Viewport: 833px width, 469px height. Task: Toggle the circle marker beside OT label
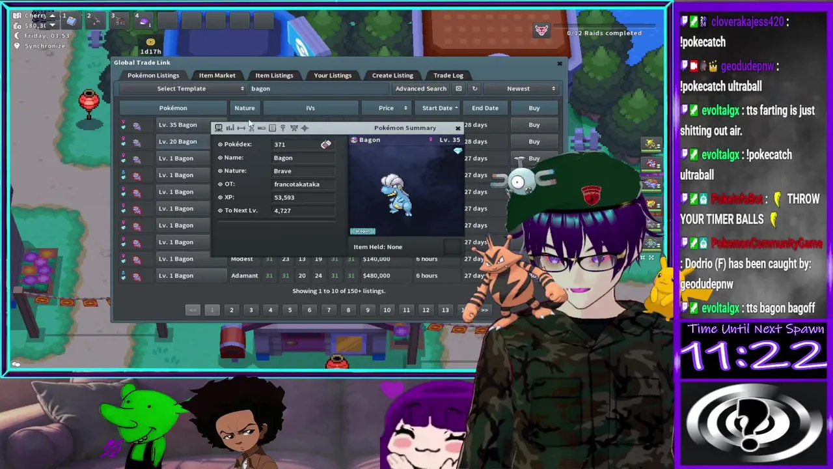tap(220, 184)
